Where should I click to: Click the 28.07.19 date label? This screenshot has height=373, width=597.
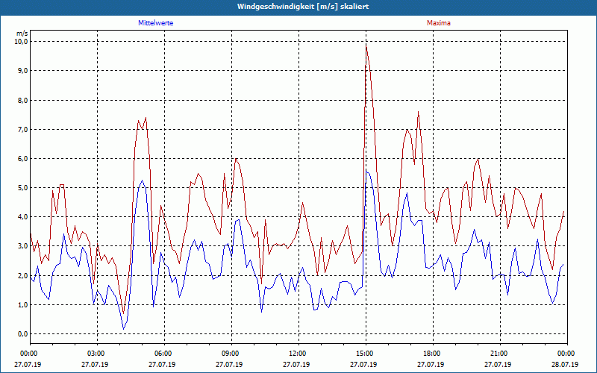pos(565,364)
